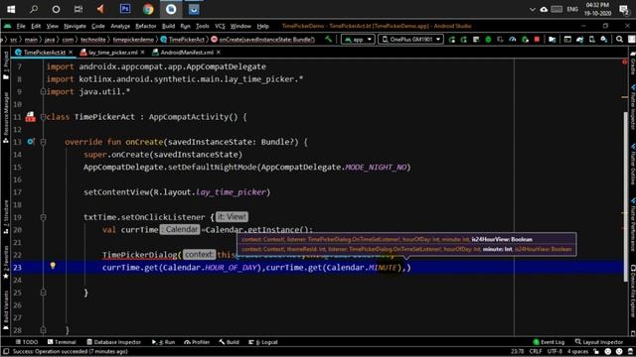Close the AndroidManifest.xml tab
636x357 pixels.
tap(219, 53)
